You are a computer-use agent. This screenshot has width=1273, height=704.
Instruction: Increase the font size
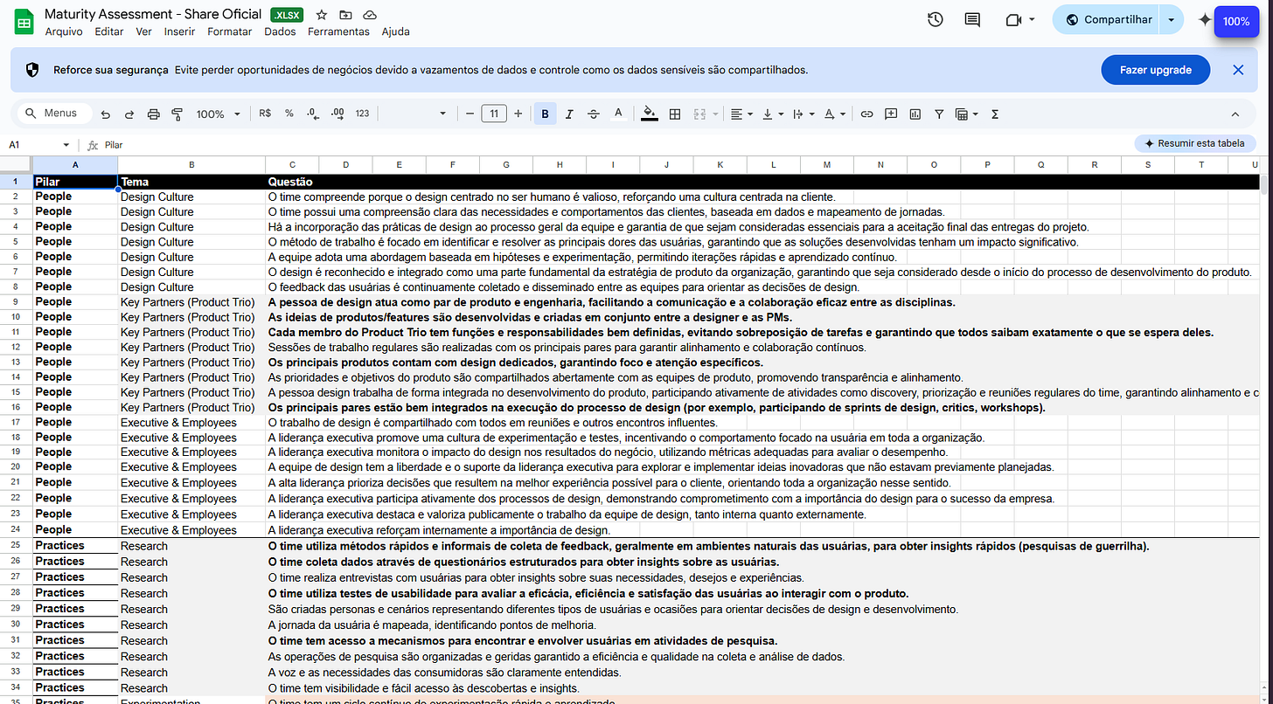click(x=518, y=114)
